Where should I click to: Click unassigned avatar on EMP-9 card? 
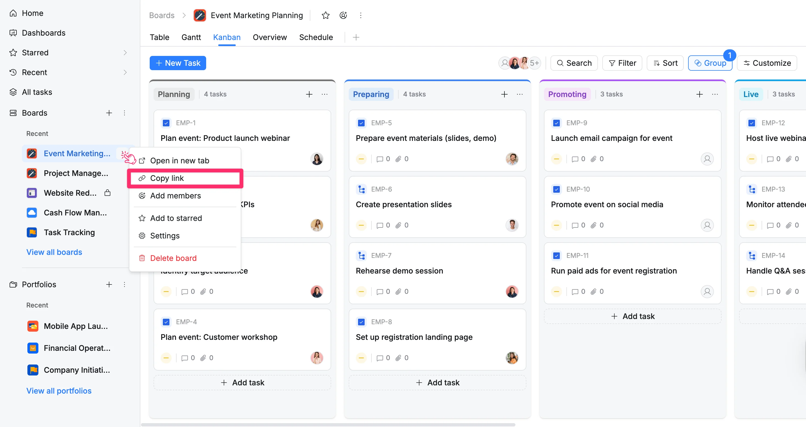pos(707,159)
